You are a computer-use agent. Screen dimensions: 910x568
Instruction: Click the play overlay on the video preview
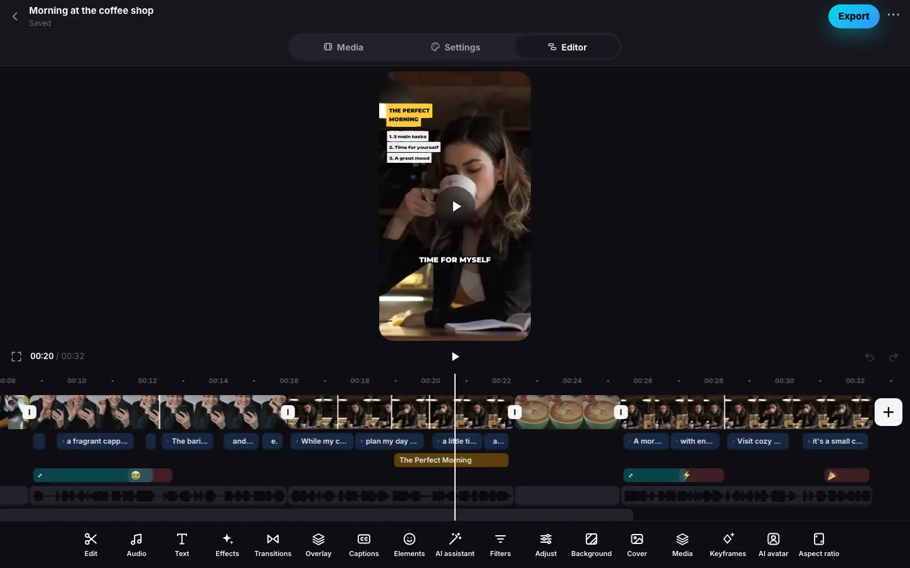[x=455, y=206]
